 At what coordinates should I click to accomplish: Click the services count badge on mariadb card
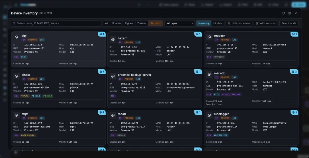tap(294, 72)
